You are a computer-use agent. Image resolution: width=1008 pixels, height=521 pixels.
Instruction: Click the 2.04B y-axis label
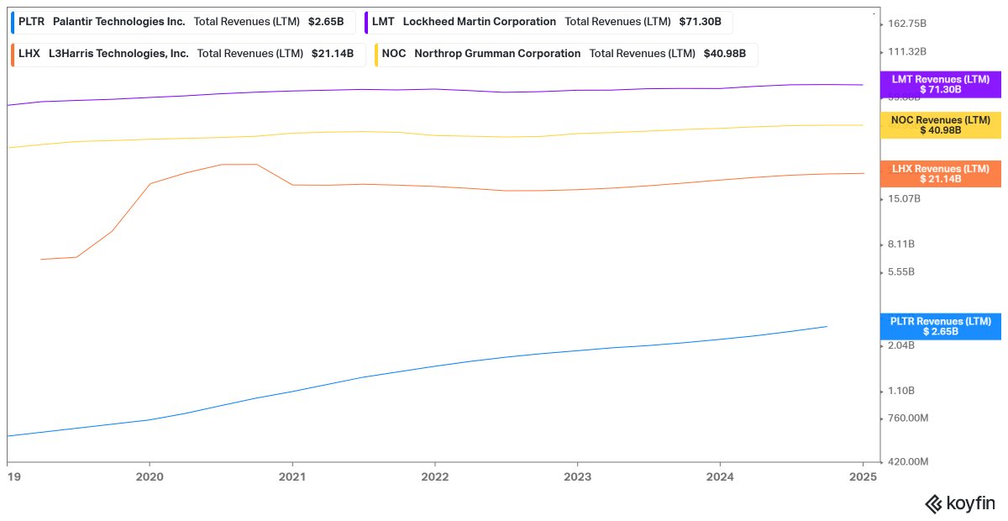pos(901,345)
